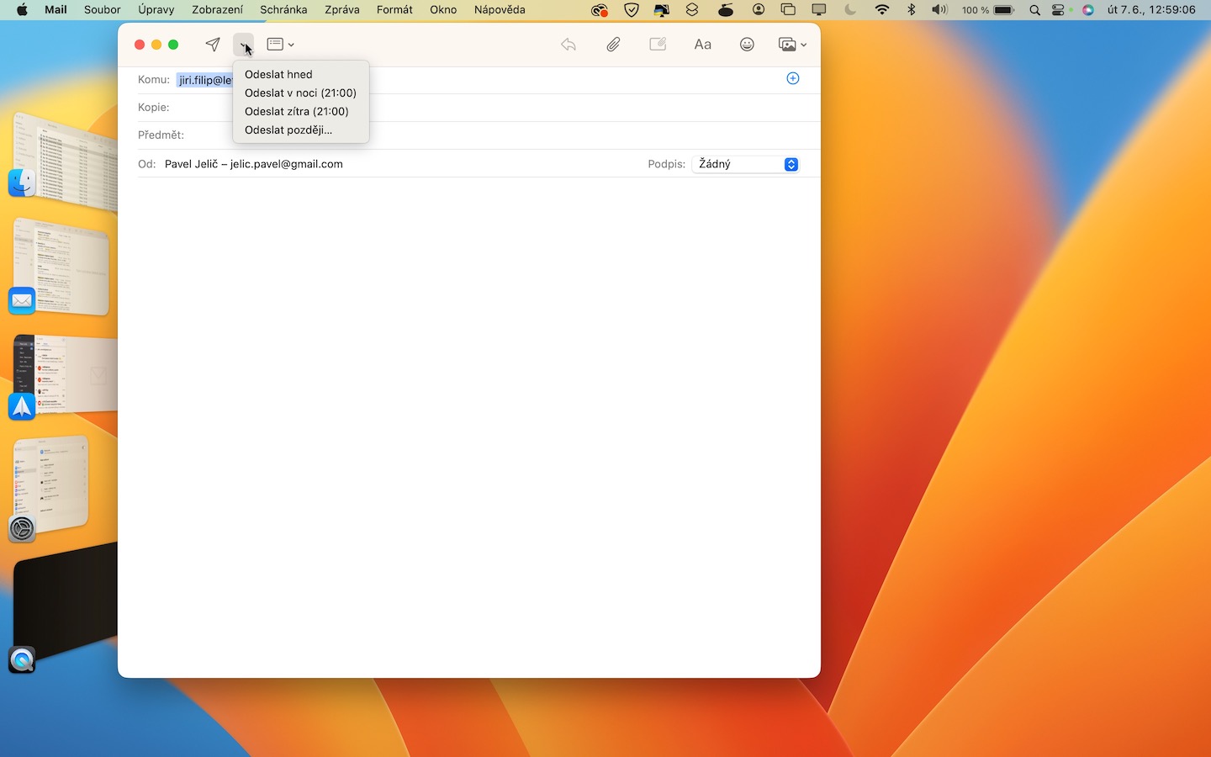Screen dimensions: 1211x757
Task: Click the monitor with flag menu bar icon
Action: (x=662, y=10)
